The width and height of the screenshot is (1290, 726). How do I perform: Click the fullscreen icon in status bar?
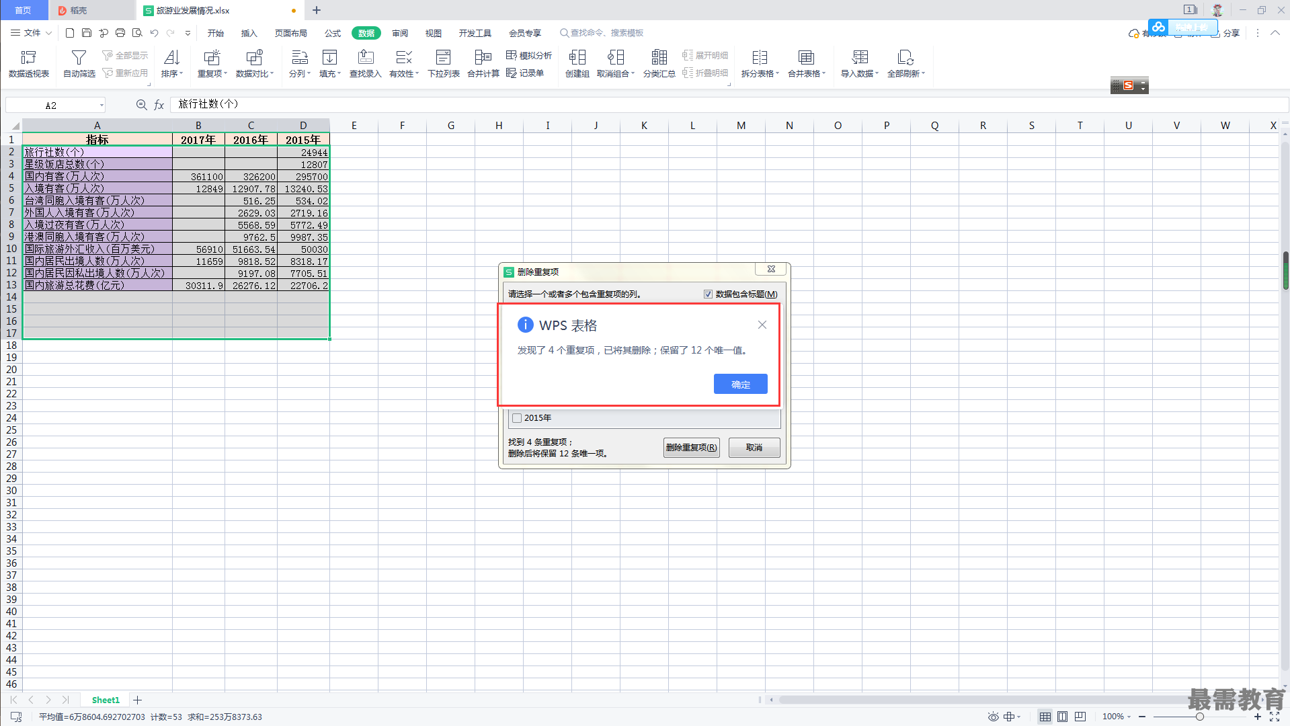[1275, 717]
